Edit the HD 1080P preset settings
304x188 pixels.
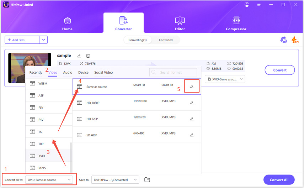coord(192,103)
